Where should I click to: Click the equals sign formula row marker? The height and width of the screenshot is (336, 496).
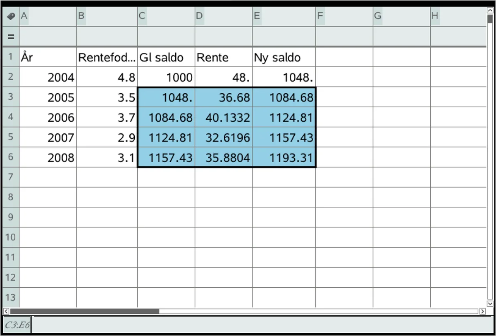(11, 36)
